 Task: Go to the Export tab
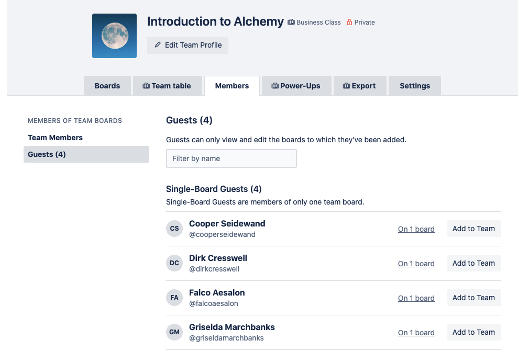[359, 86]
